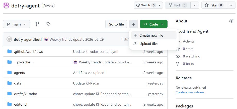Image resolution: width=237 pixels, height=109 pixels.
Task: Open Create a new release link
Action: point(190,92)
